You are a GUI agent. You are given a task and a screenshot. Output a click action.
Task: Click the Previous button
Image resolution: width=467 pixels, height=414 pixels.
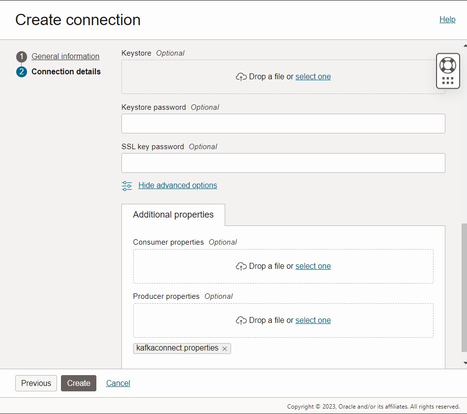[36, 383]
